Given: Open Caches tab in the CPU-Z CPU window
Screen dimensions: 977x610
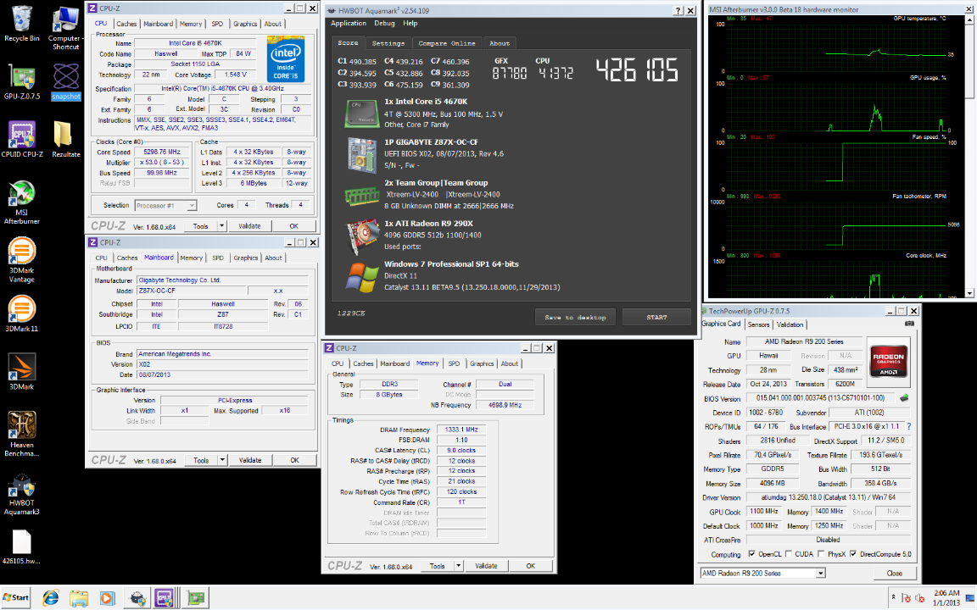Looking at the screenshot, I should pyautogui.click(x=126, y=24).
